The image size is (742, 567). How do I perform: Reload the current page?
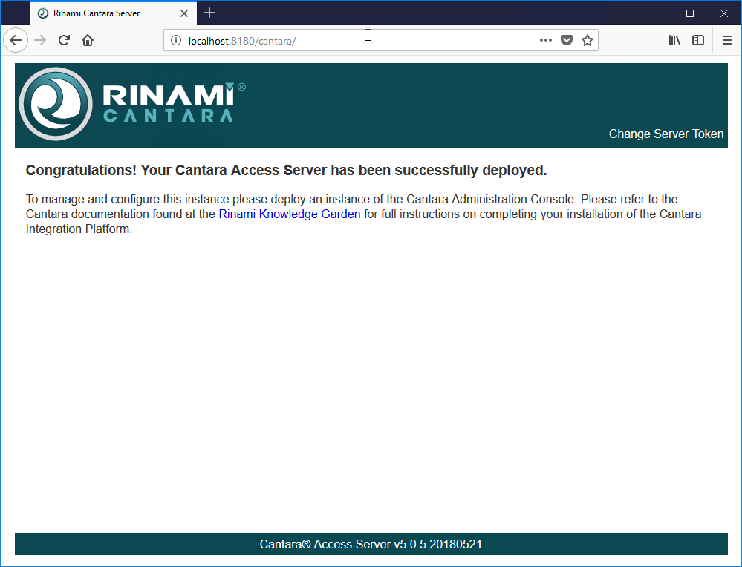click(x=65, y=40)
